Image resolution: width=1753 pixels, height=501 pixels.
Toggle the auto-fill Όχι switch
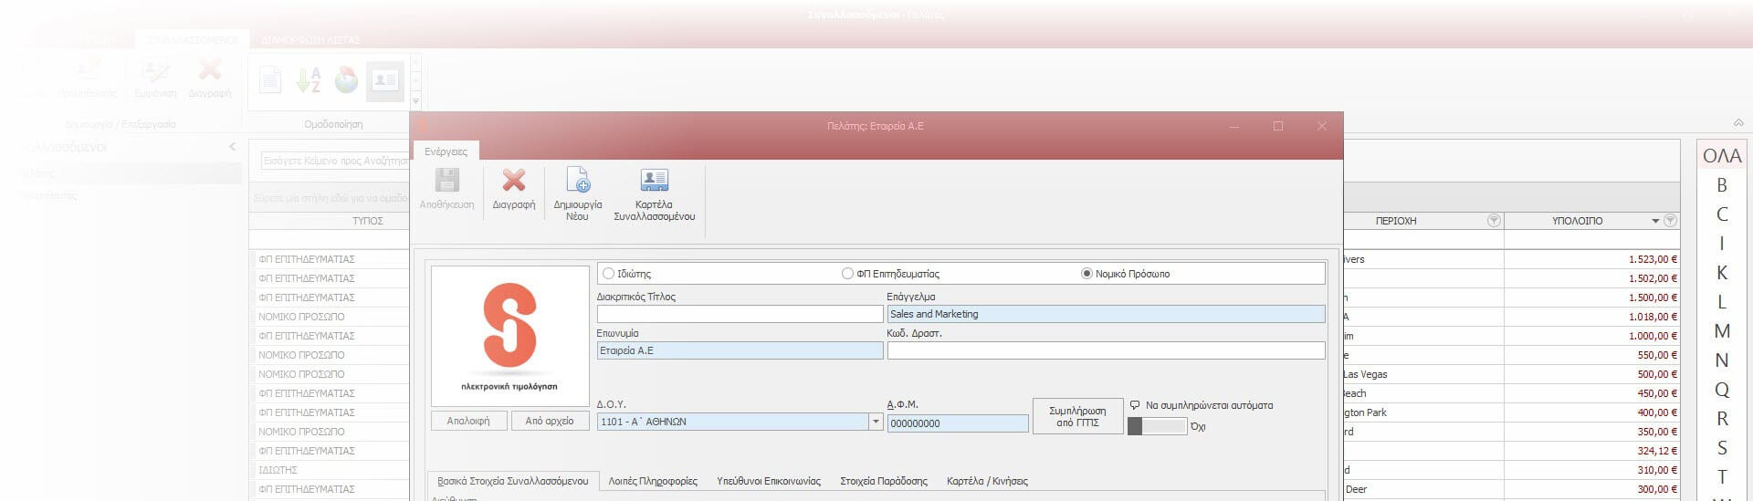[x=1157, y=426]
